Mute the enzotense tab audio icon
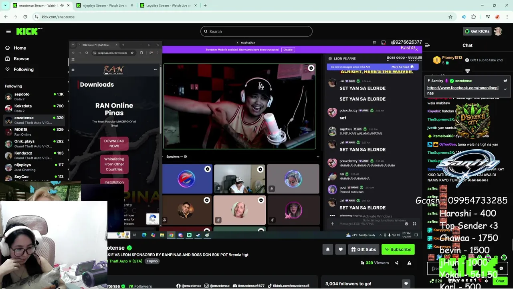 pos(62,6)
